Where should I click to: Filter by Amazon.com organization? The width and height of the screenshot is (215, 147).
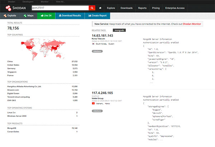(13, 90)
